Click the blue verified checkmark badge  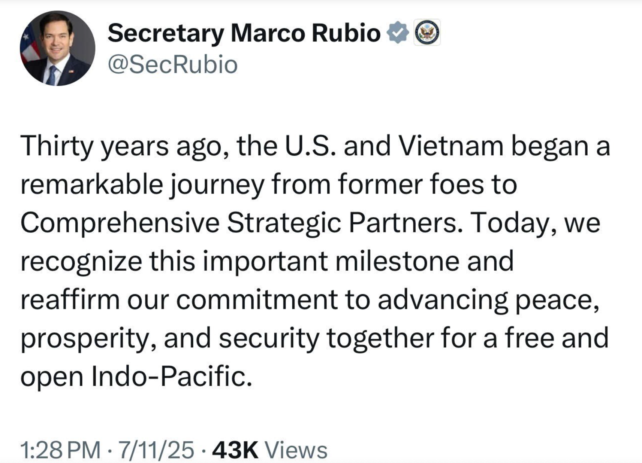pos(397,33)
